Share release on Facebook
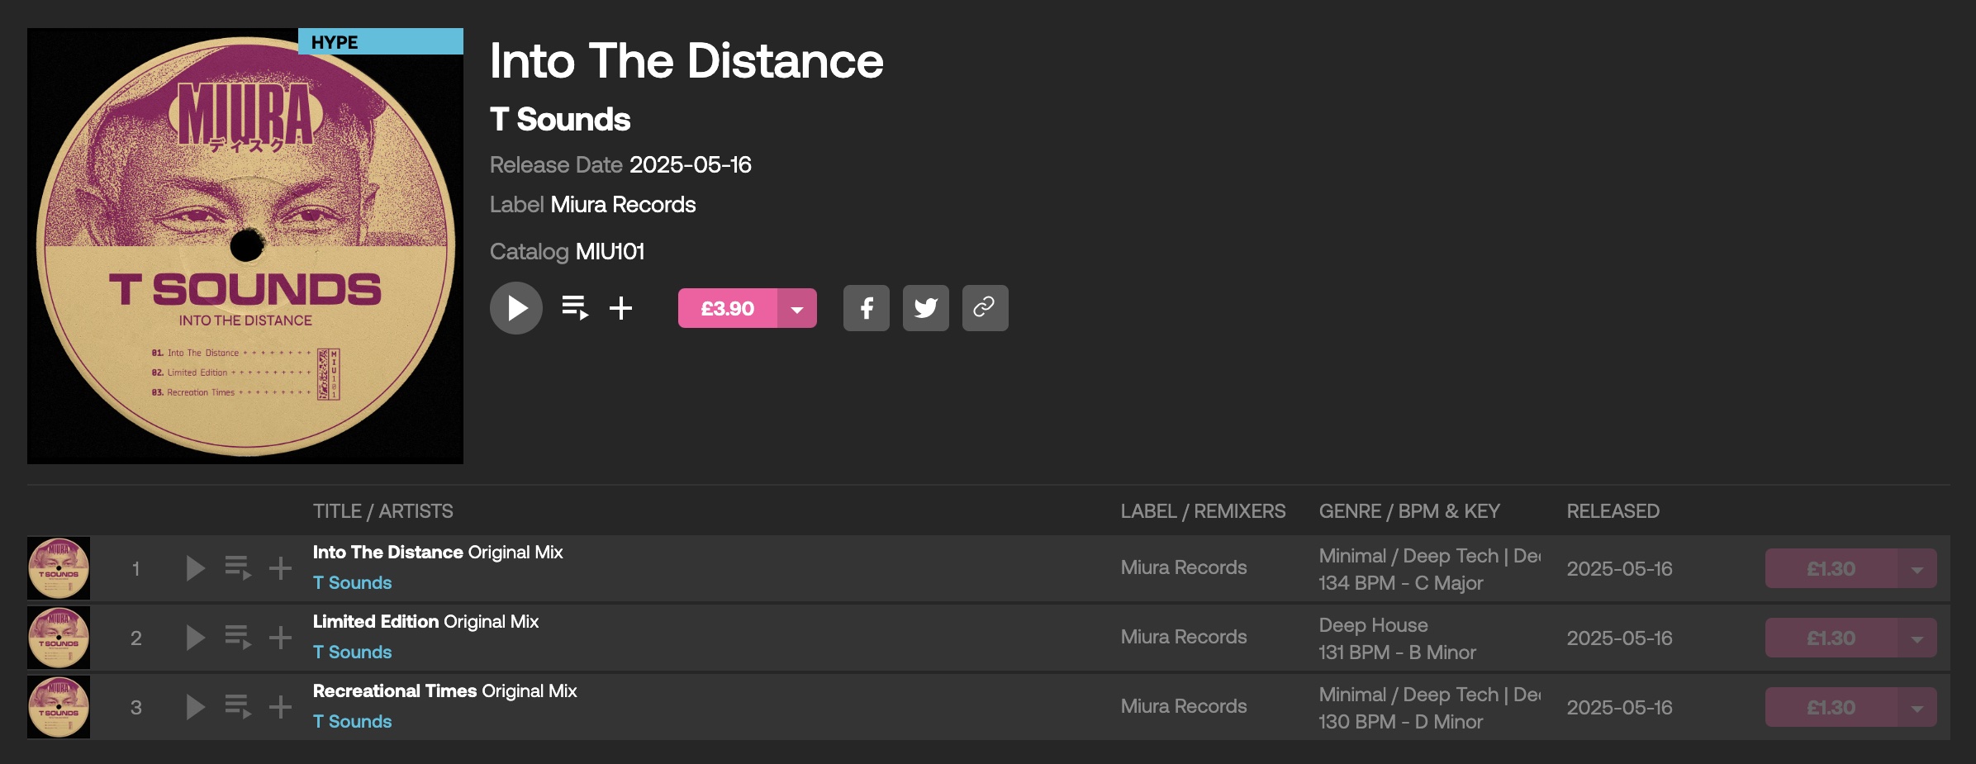The width and height of the screenshot is (1976, 764). 866,308
